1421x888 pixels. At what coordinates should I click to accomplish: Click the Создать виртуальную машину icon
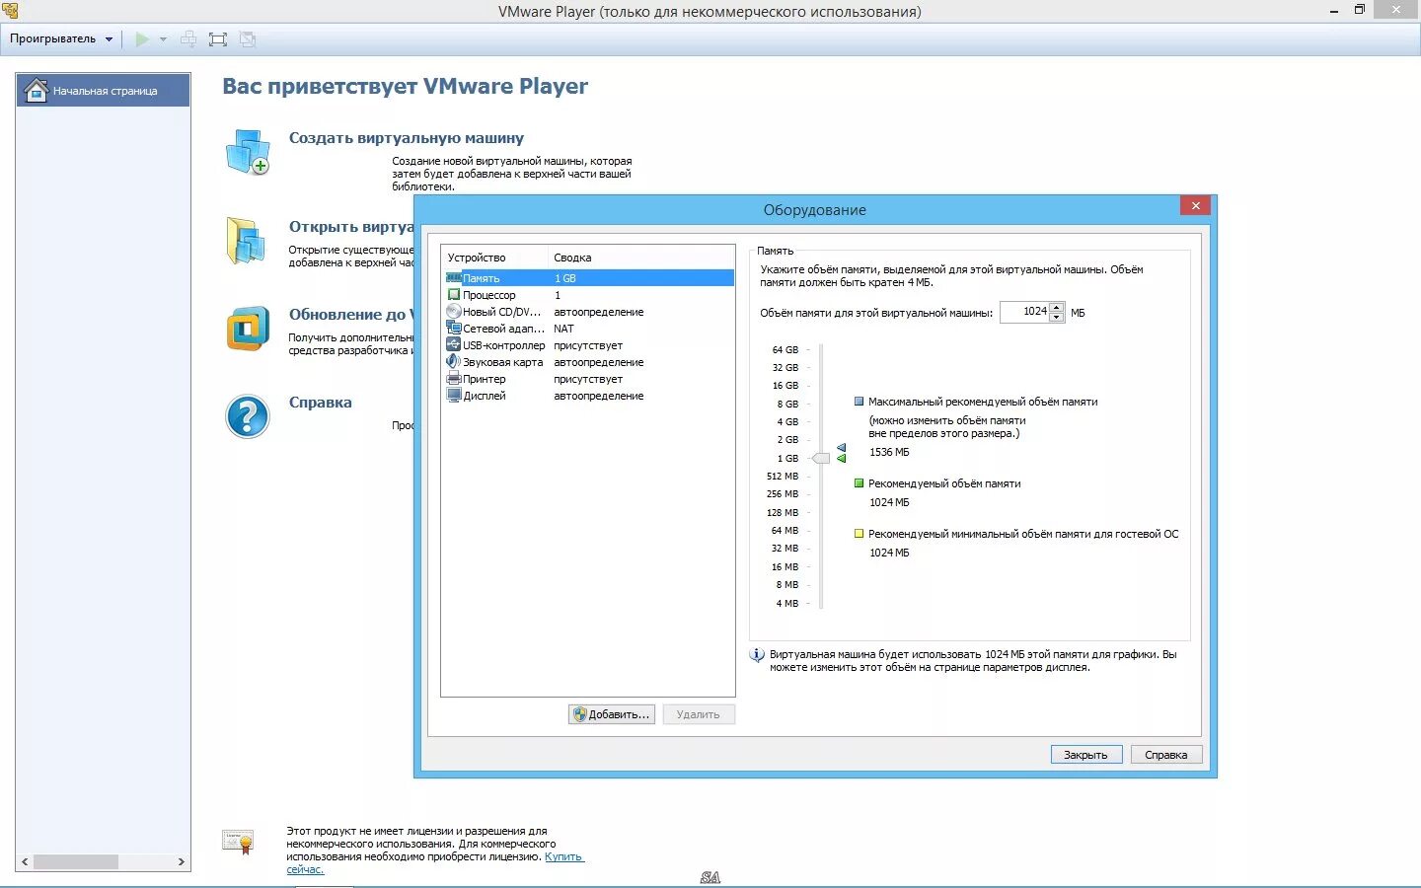(x=248, y=152)
